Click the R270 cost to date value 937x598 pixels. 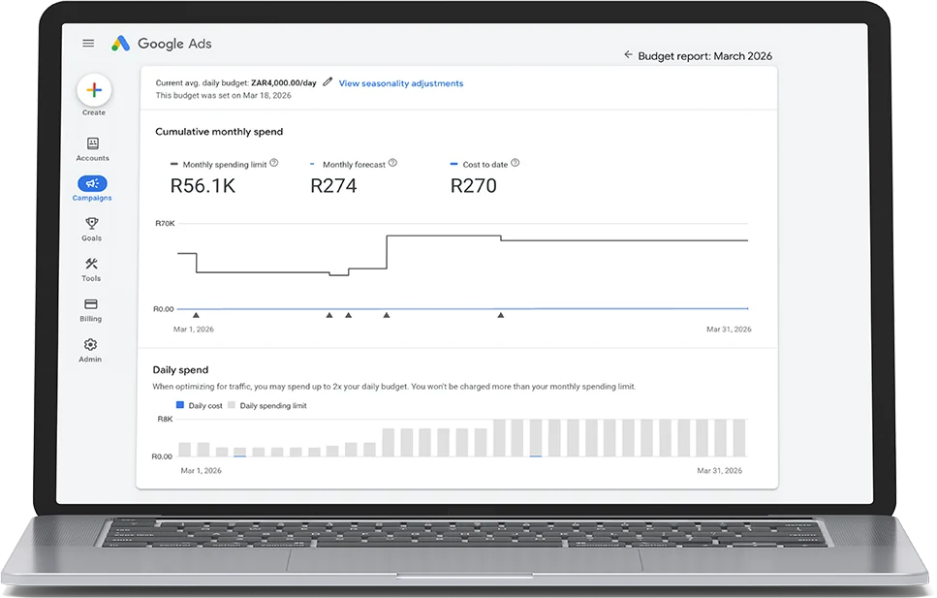[473, 186]
